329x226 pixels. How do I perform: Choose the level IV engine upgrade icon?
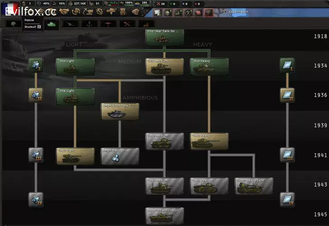(36, 199)
